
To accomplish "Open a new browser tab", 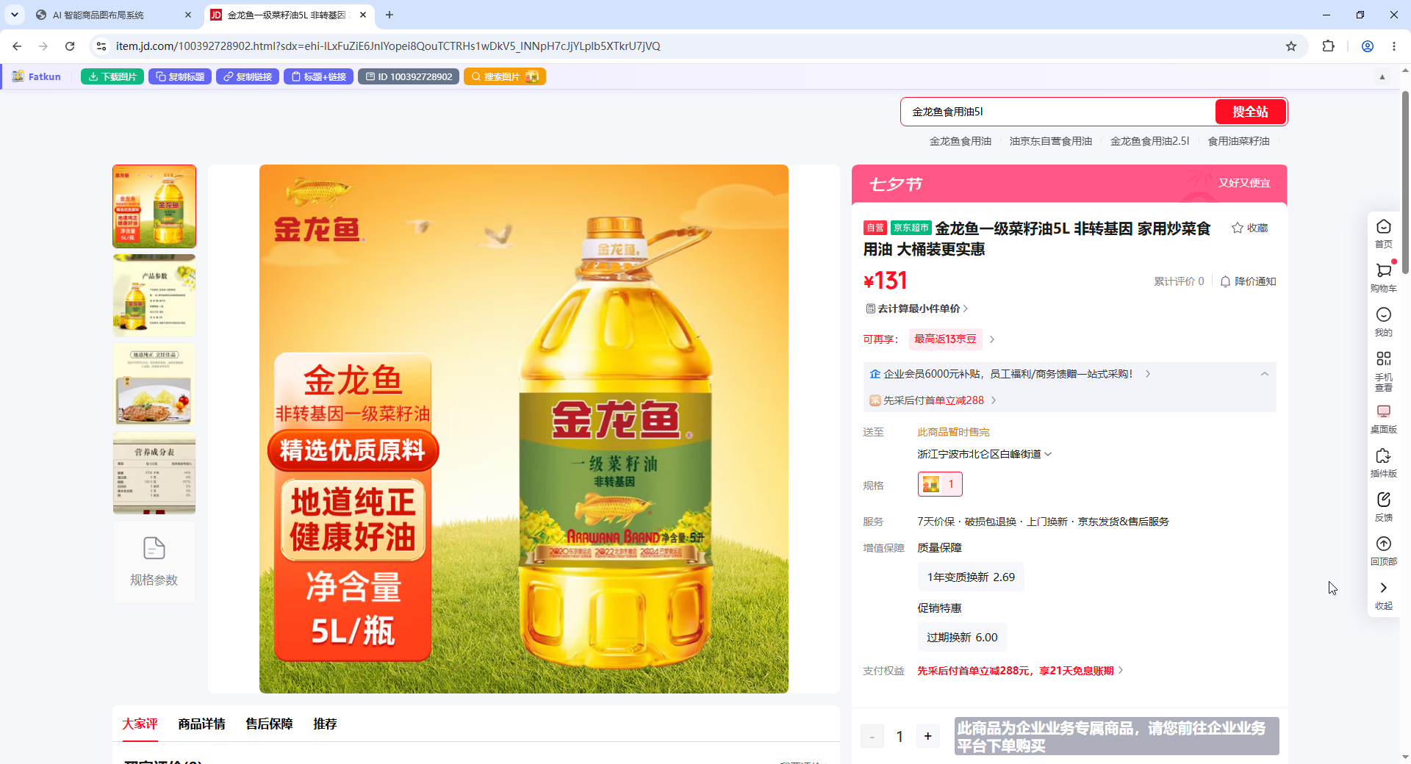I will (x=389, y=15).
